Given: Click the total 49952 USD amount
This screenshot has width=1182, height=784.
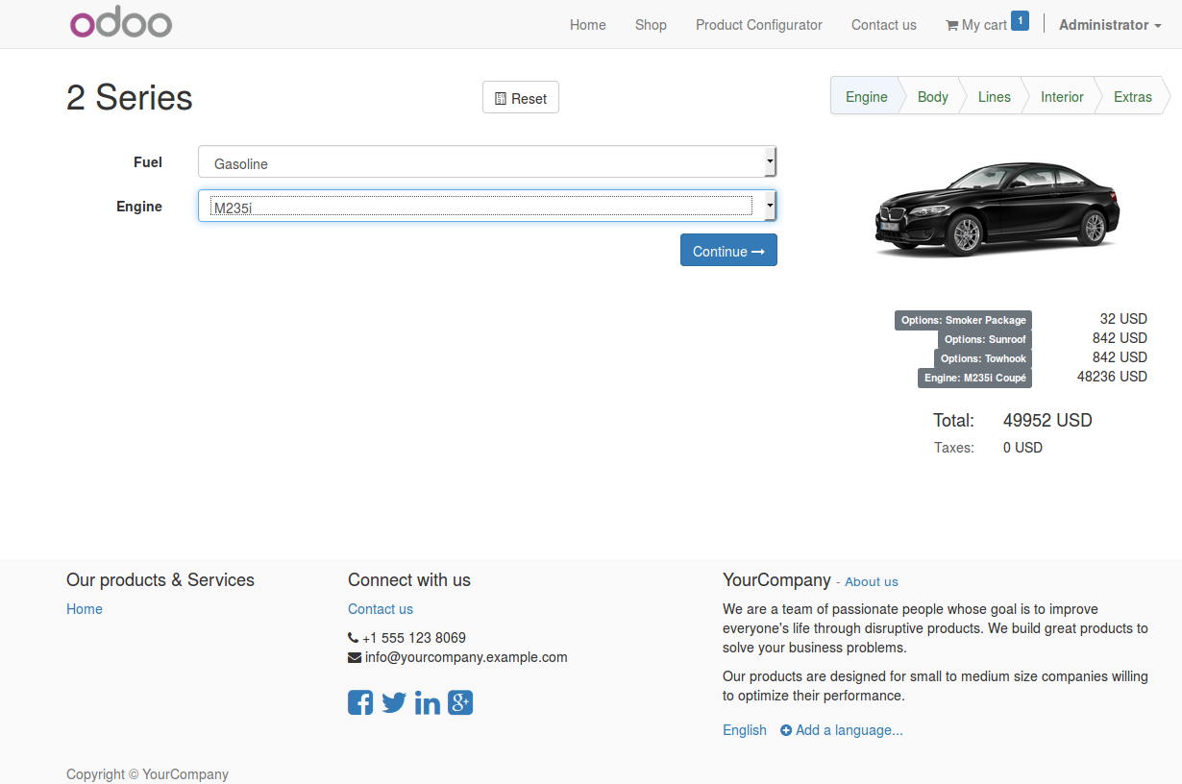Looking at the screenshot, I should [x=1047, y=421].
